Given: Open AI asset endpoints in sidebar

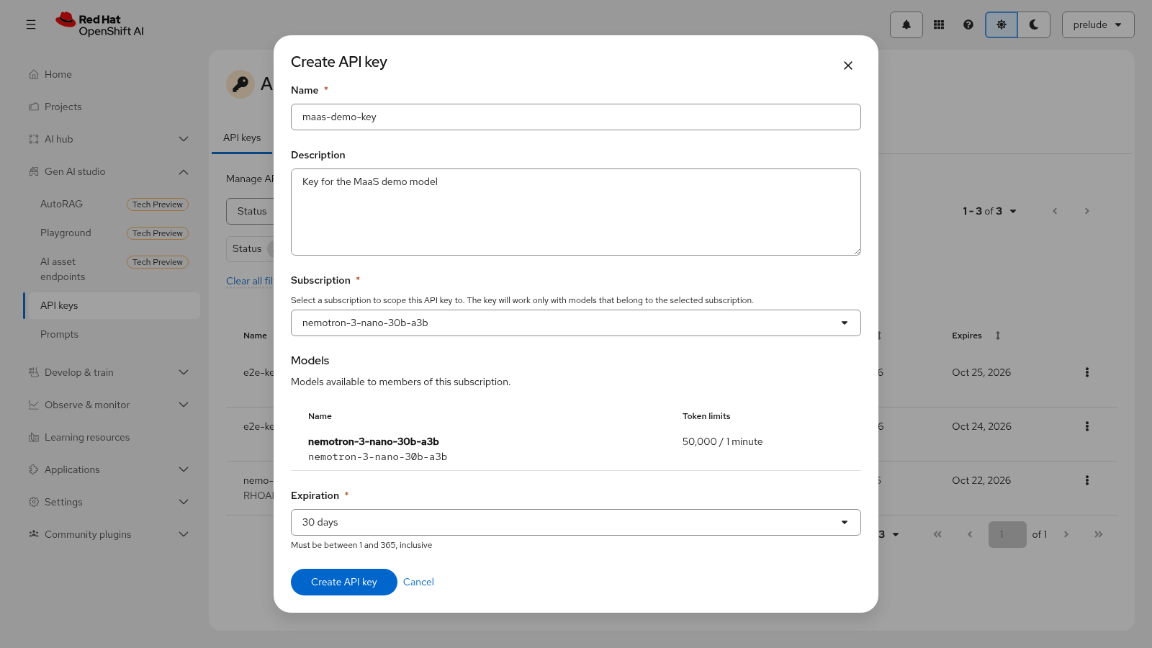Looking at the screenshot, I should (112, 269).
